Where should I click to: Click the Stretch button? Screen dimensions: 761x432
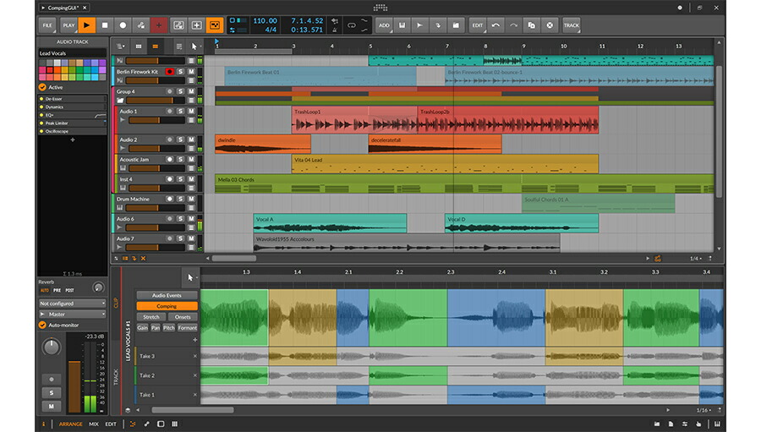(x=151, y=317)
